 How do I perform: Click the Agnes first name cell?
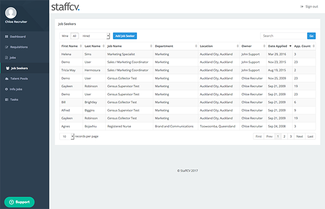pos(71,126)
